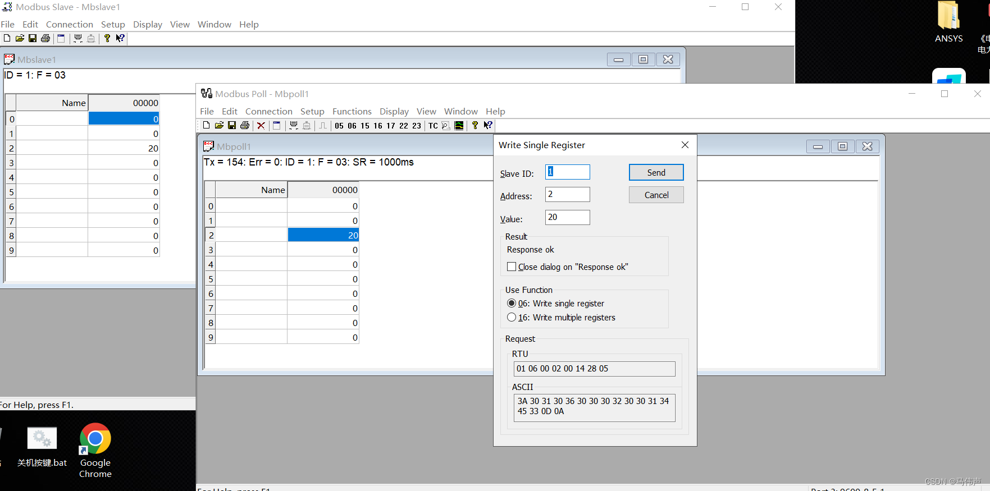Click New document icon in Modbus Poll toolbar
The height and width of the screenshot is (491, 990).
[206, 125]
